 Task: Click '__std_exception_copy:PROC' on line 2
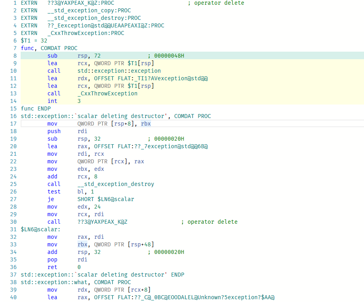(x=89, y=10)
